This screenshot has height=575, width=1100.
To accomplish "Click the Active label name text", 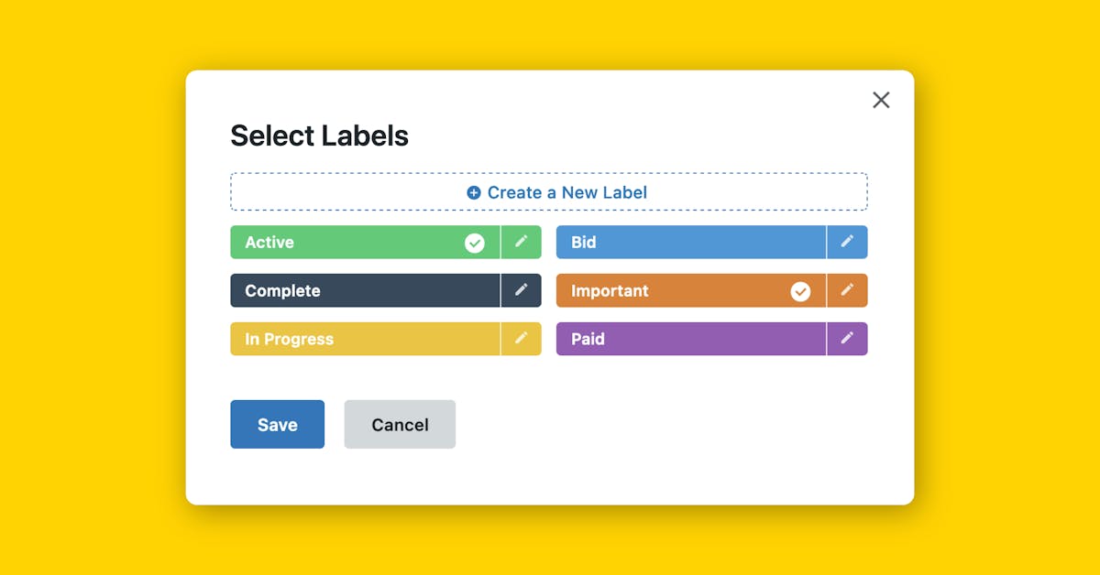I will [x=269, y=243].
